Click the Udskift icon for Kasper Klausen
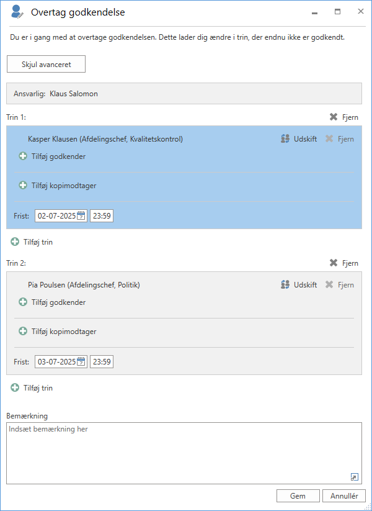Image resolution: width=372 pixels, height=511 pixels. pos(285,139)
